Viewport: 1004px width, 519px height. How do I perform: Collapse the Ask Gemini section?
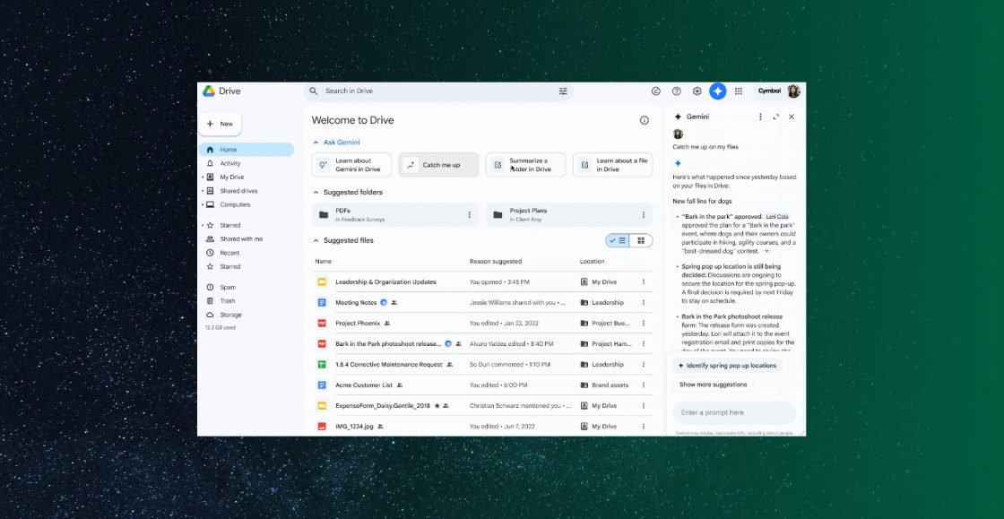coord(316,143)
